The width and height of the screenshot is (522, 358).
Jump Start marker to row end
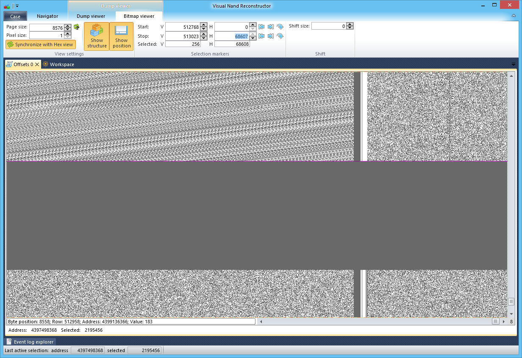272,26
